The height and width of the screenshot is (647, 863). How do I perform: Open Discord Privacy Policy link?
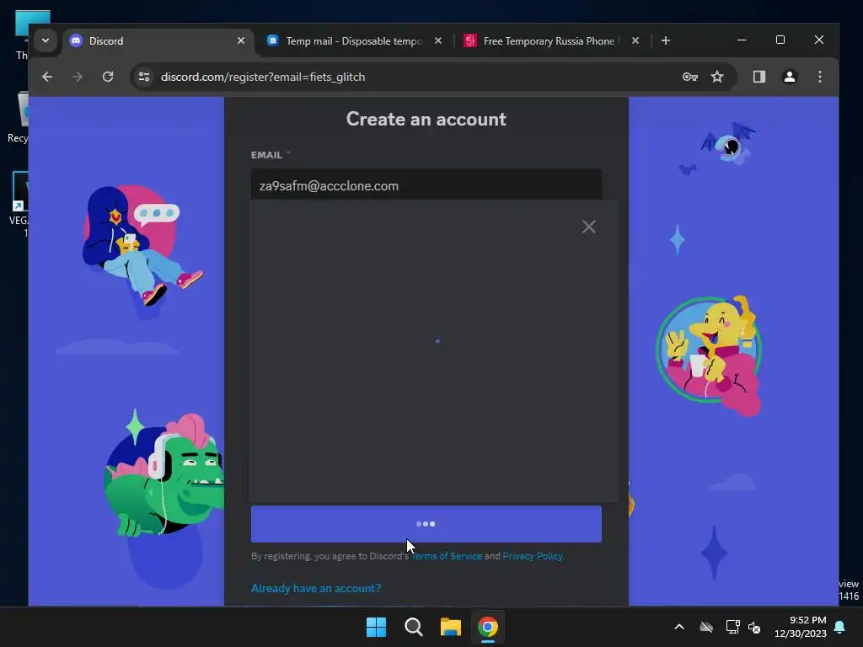tap(533, 556)
